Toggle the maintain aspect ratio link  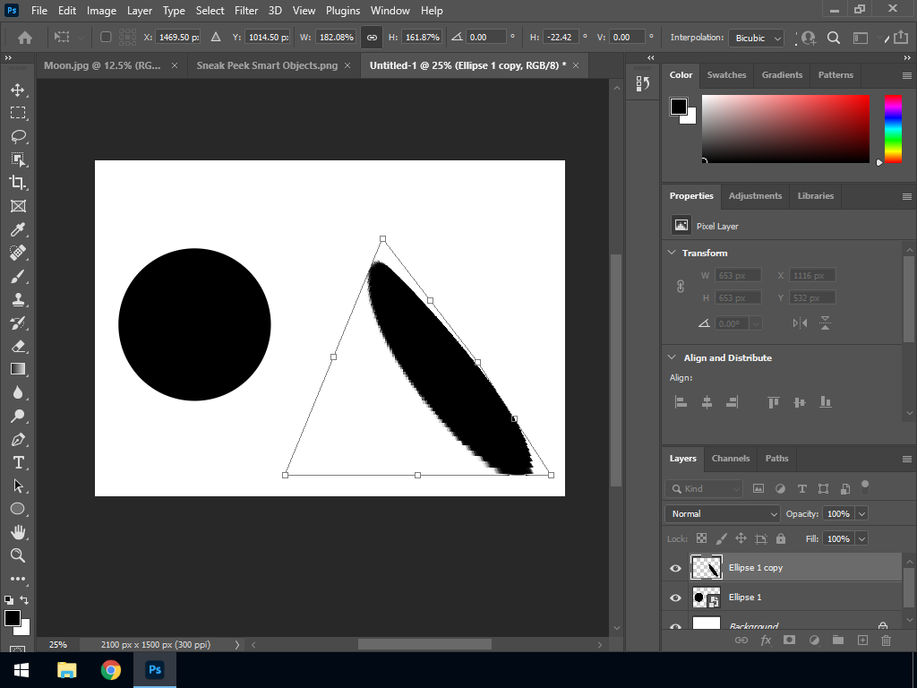click(x=372, y=38)
